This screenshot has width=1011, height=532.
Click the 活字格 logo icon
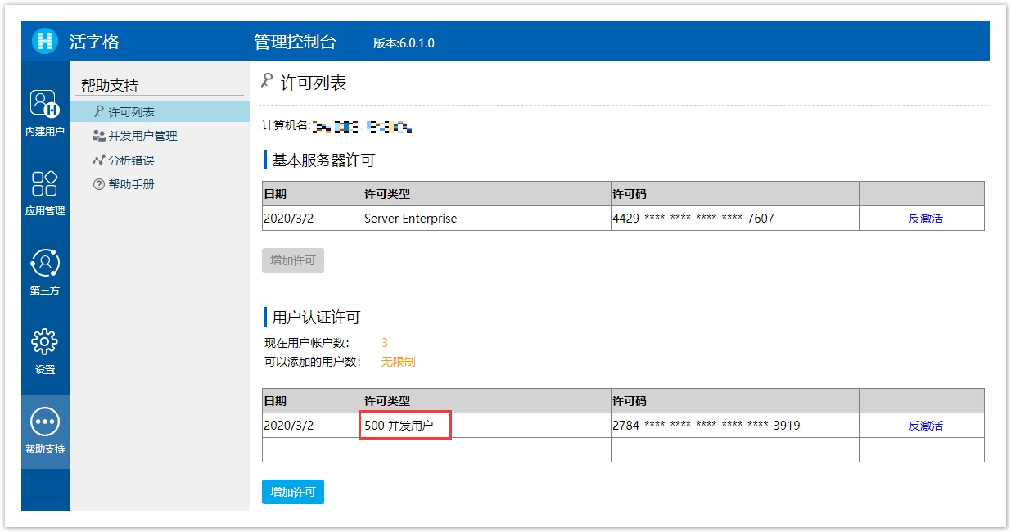[x=45, y=41]
